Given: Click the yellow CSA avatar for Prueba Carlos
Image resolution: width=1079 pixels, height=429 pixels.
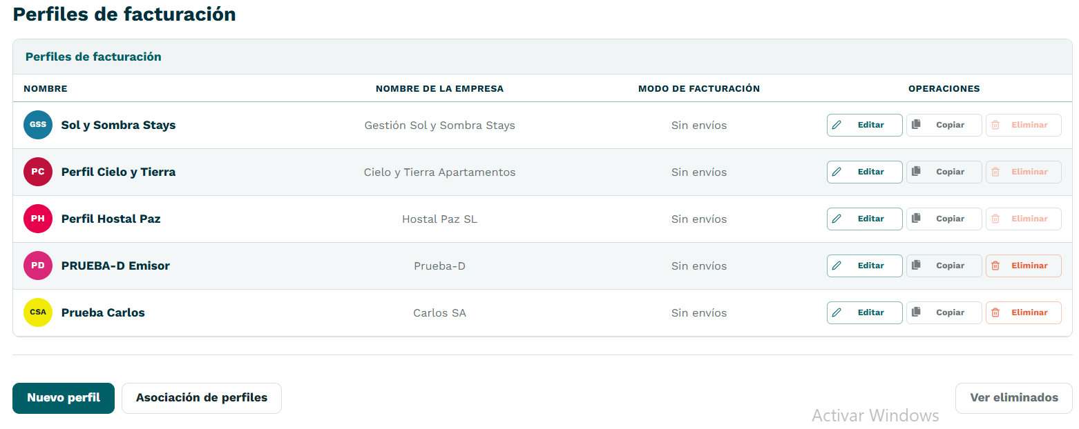Looking at the screenshot, I should tap(38, 312).
